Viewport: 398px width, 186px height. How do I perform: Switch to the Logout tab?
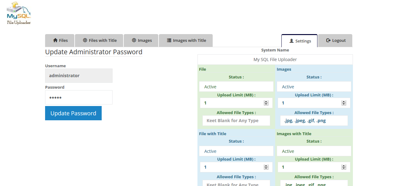pos(335,40)
